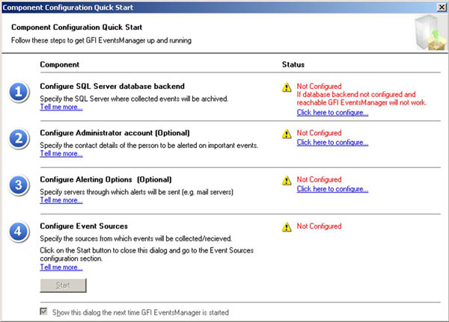The height and width of the screenshot is (322, 449).
Task: Click the blue step 1 circle icon
Action: pos(19,92)
